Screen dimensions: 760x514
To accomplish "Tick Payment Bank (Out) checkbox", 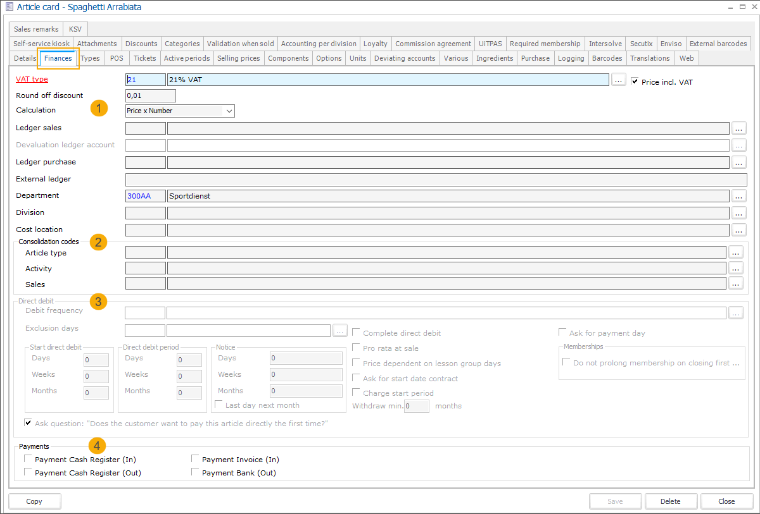I will pos(195,472).
